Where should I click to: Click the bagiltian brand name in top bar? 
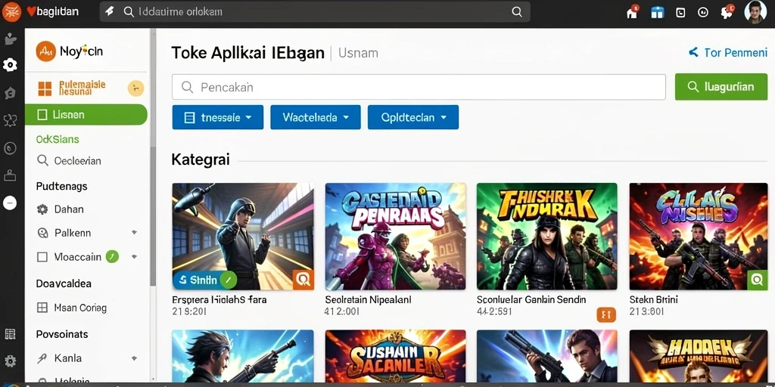58,11
